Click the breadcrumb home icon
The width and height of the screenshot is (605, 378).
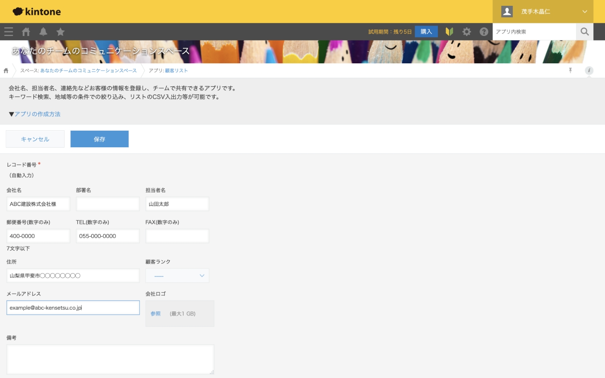point(6,71)
